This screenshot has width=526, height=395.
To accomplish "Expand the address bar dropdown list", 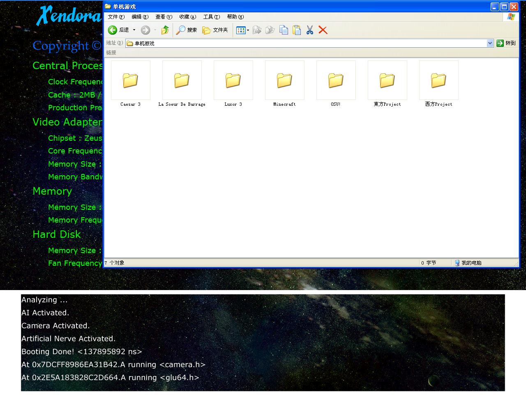I will click(x=490, y=43).
